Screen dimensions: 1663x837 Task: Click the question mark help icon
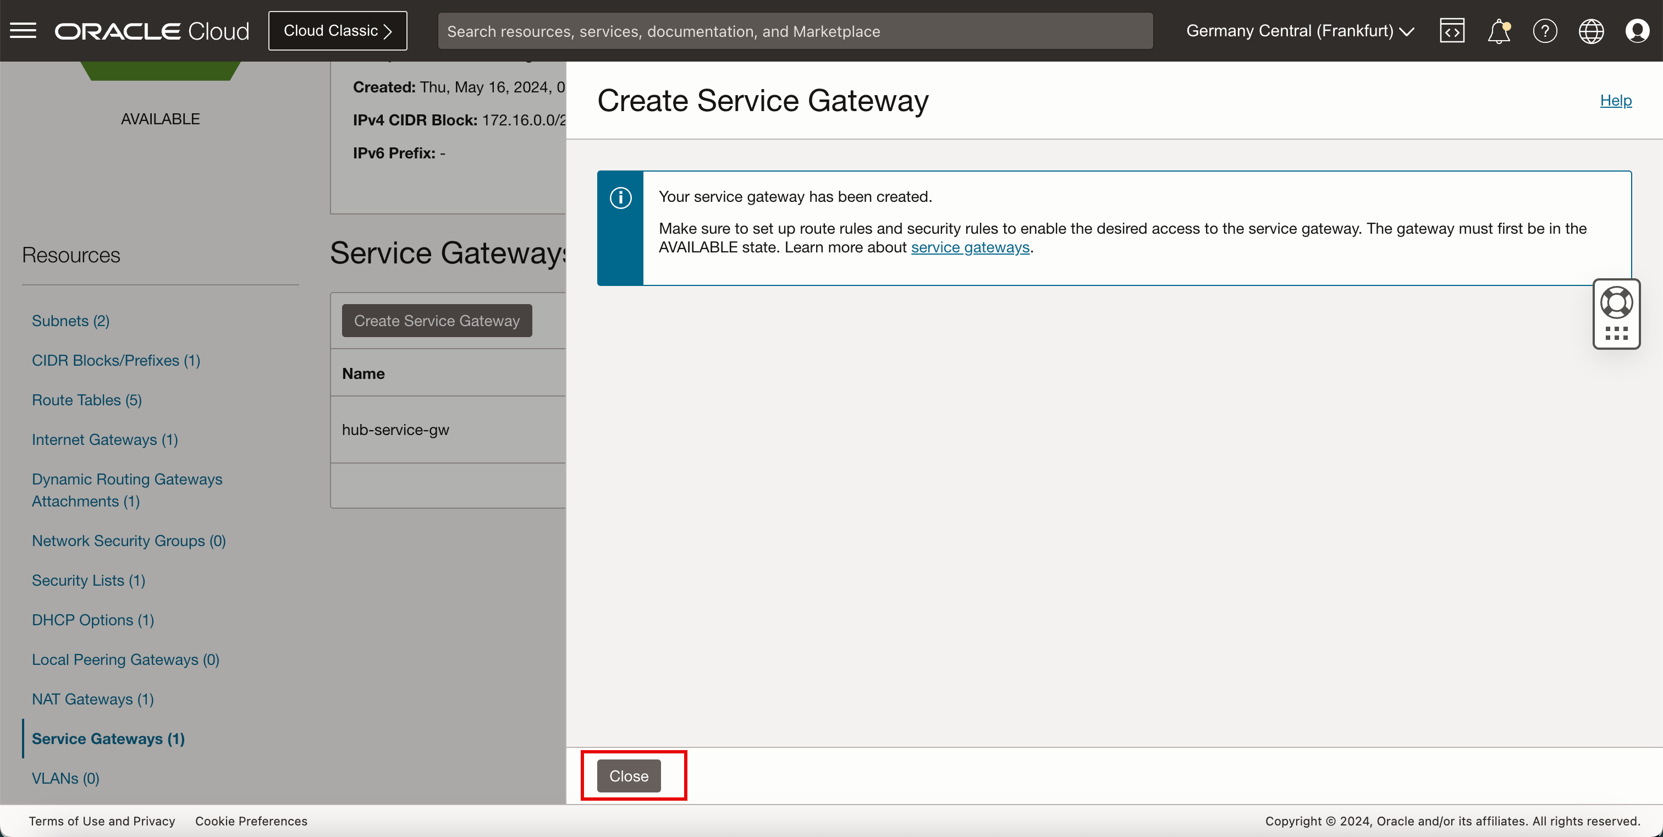[1545, 31]
